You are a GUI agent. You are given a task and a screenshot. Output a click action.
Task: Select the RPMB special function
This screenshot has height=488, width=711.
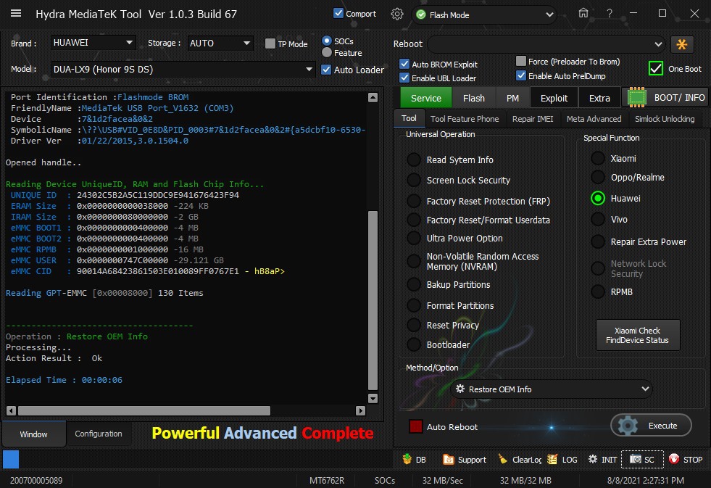tap(598, 291)
